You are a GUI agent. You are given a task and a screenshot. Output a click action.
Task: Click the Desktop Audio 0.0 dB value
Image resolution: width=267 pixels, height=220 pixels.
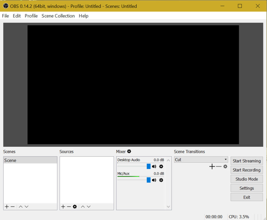coord(159,160)
